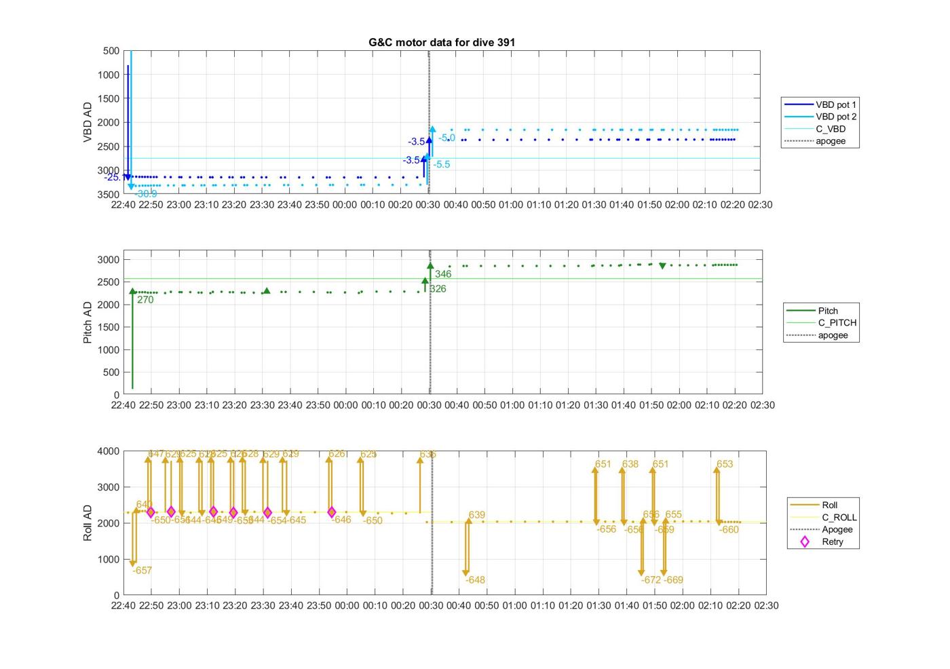Image resolution: width=950 pixels, height=669 pixels.
Task: Click the green triangle marker near 23:30 on Pitch plot
Action: point(267,291)
